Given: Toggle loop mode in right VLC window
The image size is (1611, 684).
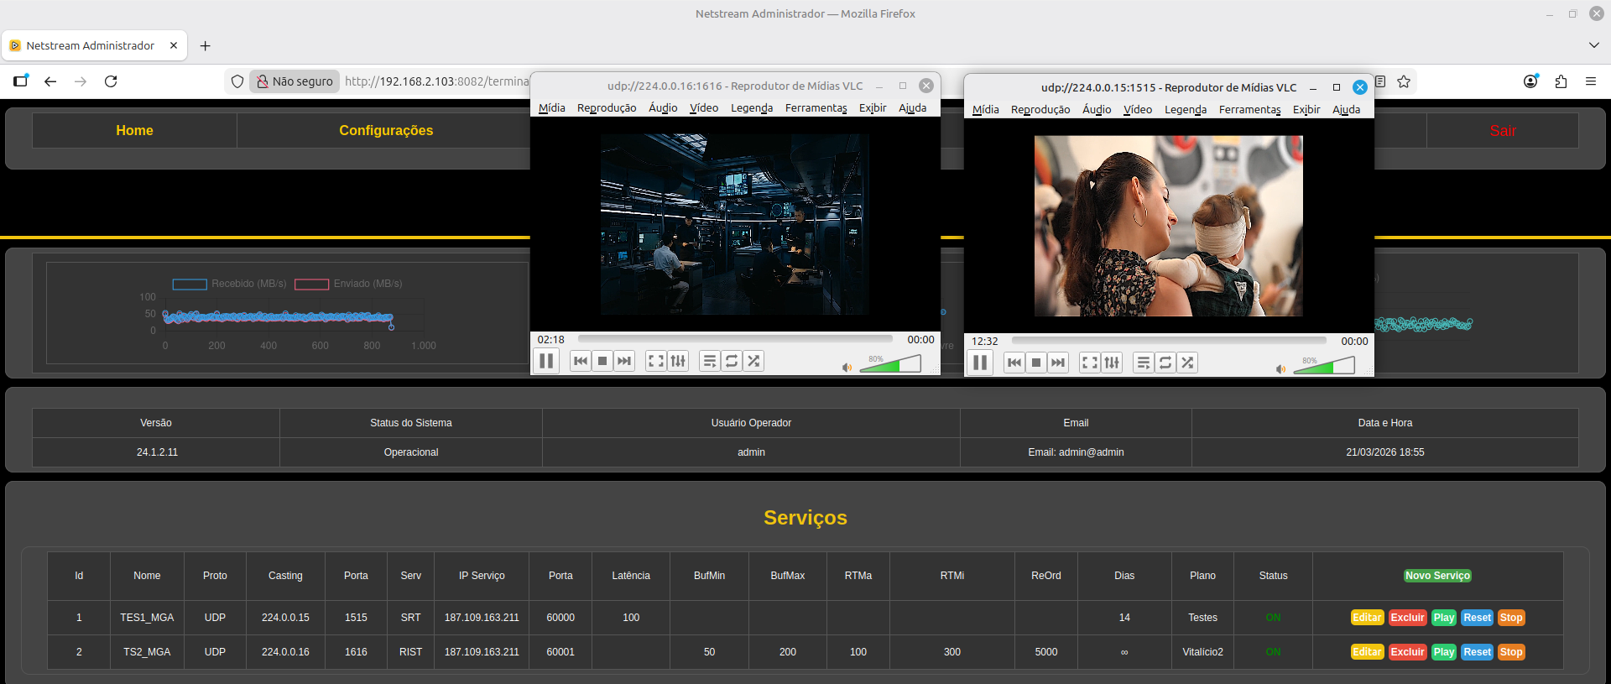Looking at the screenshot, I should [1165, 363].
